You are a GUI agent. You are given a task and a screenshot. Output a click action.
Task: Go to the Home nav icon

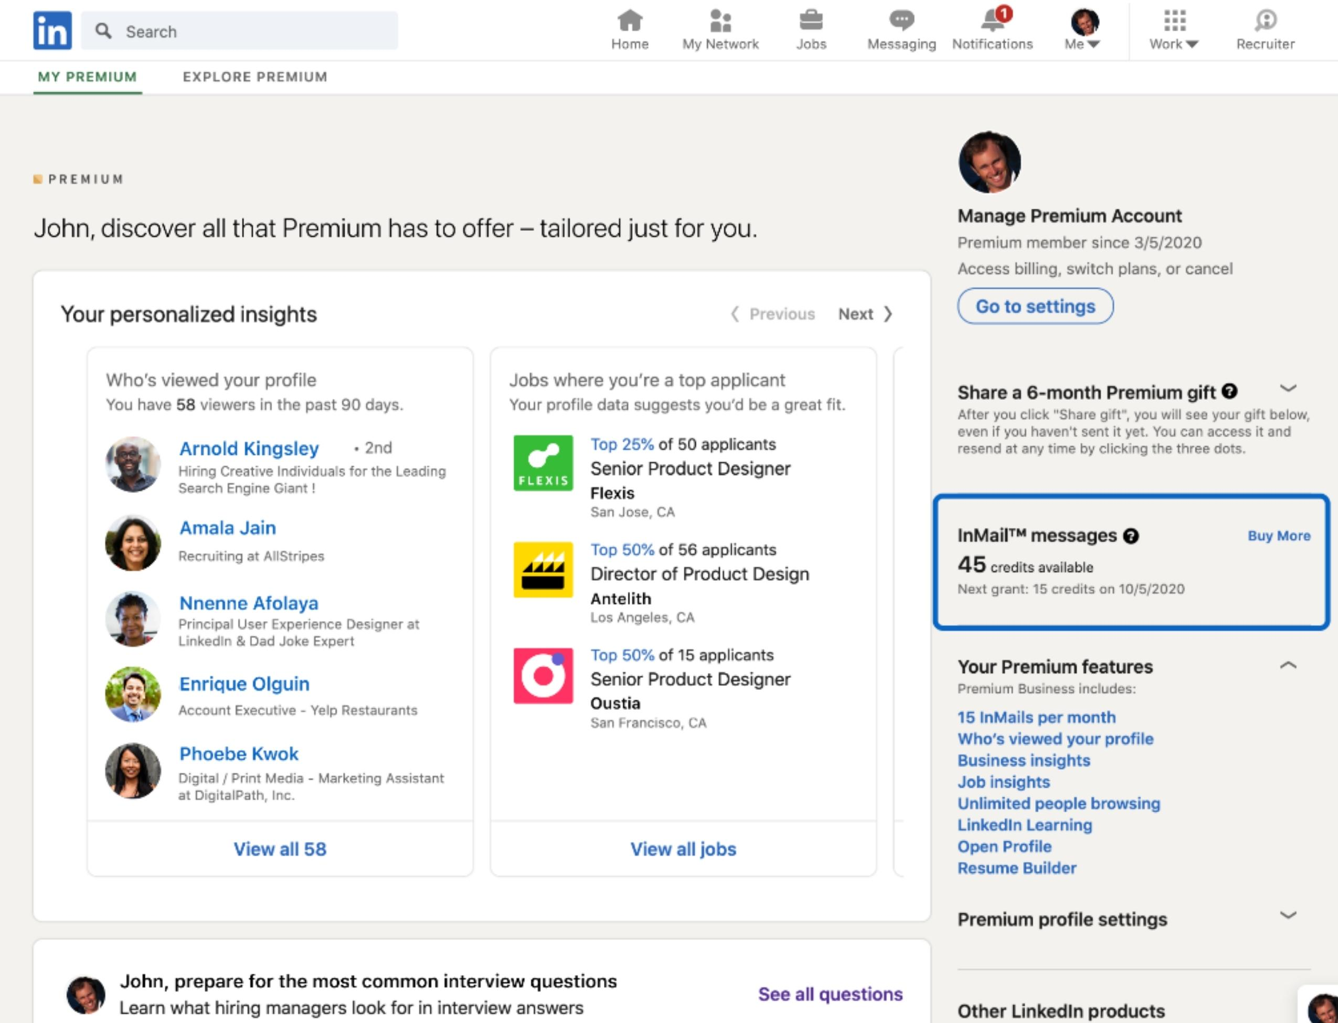click(x=630, y=20)
